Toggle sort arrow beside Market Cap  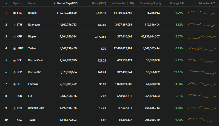(54, 4)
